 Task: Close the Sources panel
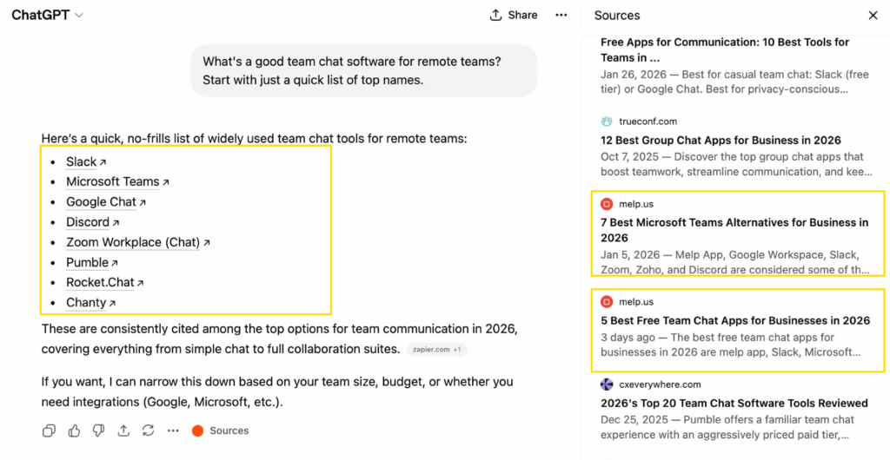pyautogui.click(x=873, y=16)
